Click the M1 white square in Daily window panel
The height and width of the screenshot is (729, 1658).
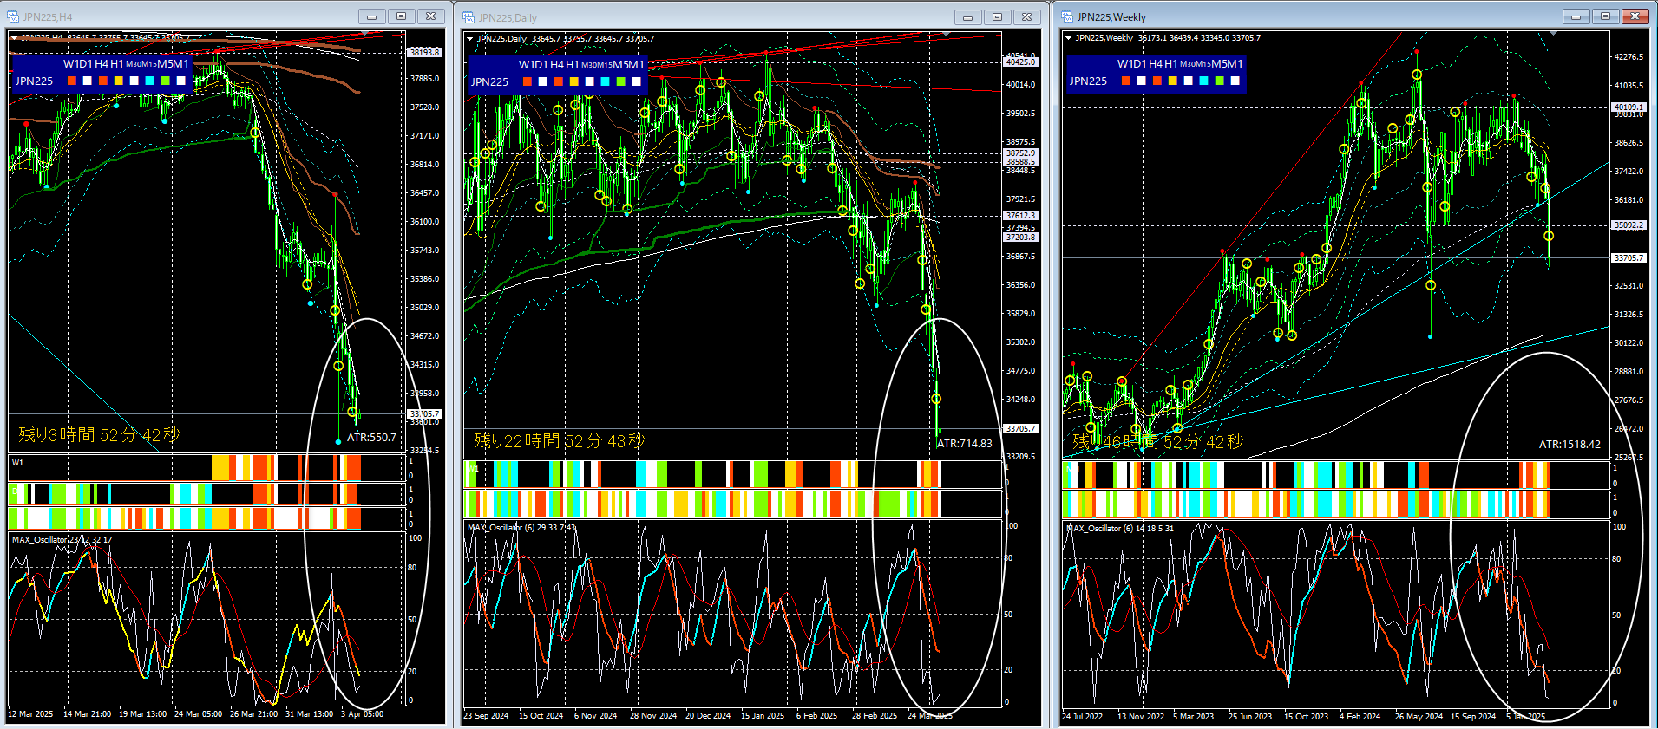click(637, 81)
